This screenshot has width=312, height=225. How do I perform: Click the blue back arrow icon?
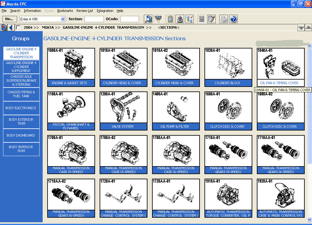pyautogui.click(x=11, y=27)
